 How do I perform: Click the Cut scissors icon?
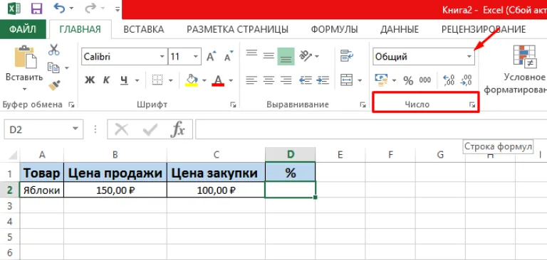coord(53,50)
